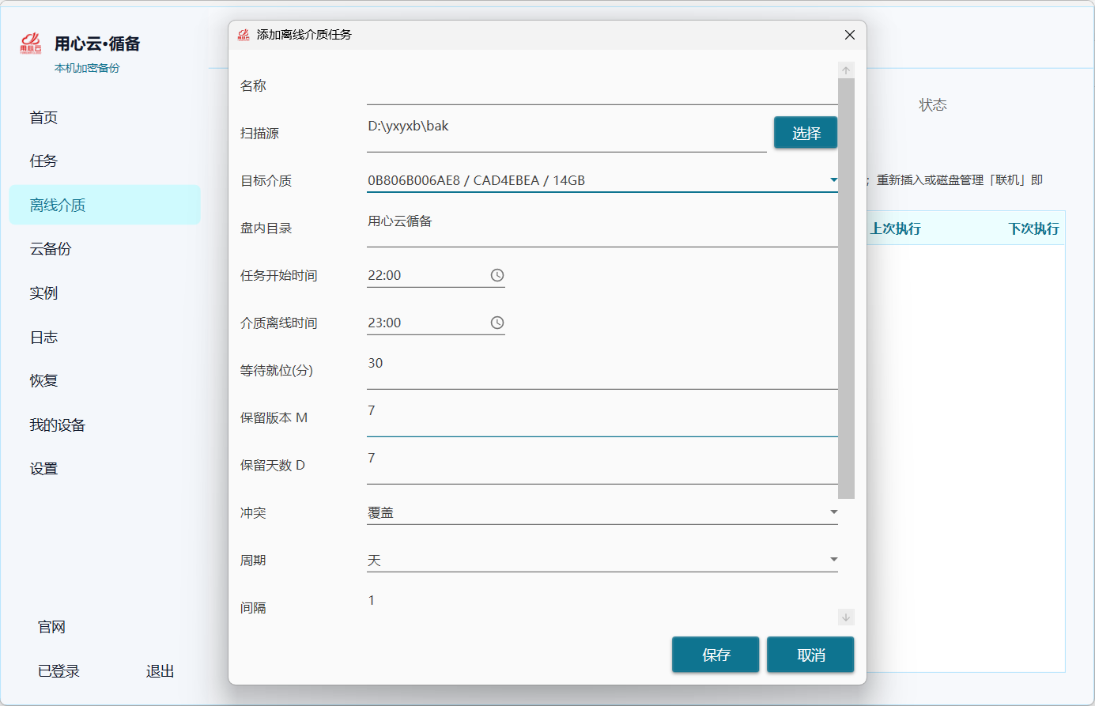Open 我的设备 in the sidebar
This screenshot has width=1095, height=706.
[104, 425]
